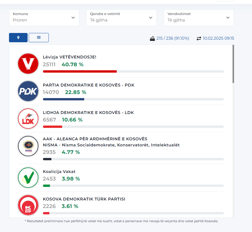Click the percentage 10.66 %
This screenshot has height=232, width=252.
[x=72, y=120]
